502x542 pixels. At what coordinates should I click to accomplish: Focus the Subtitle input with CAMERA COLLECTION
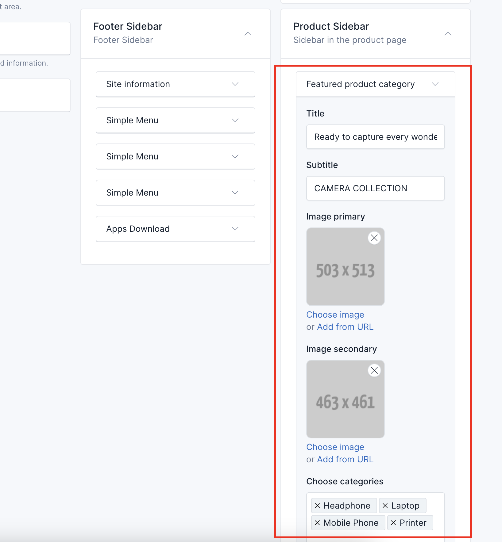pyautogui.click(x=376, y=188)
